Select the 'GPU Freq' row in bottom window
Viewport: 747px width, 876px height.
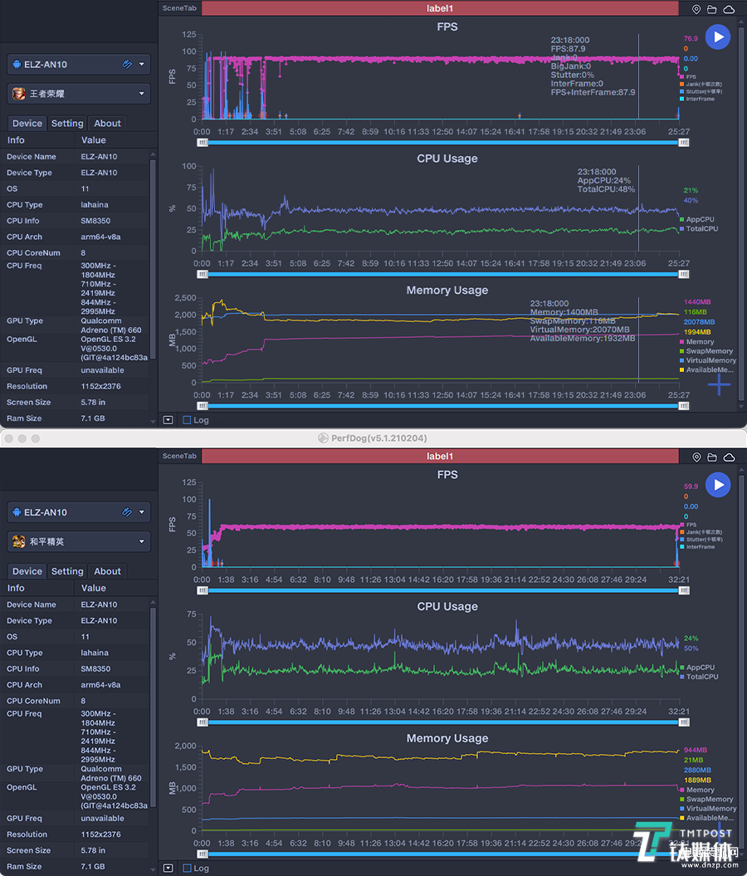pyautogui.click(x=75, y=819)
